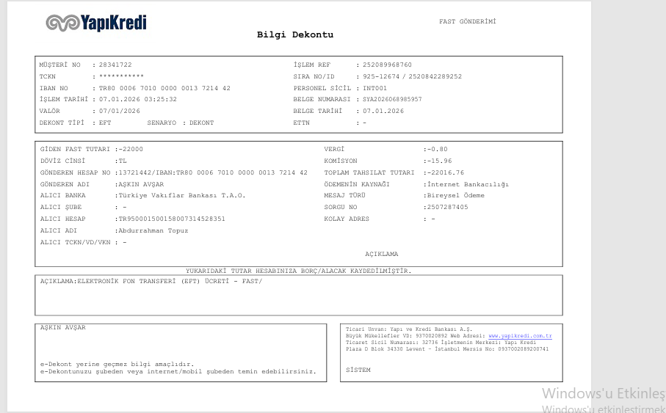Select PERSONEL SİCİL value INT001
The image size is (666, 413).
pos(374,88)
